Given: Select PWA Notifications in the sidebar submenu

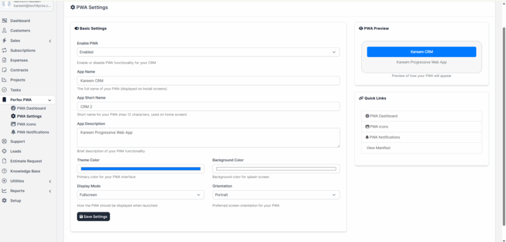Looking at the screenshot, I should 33,132.
